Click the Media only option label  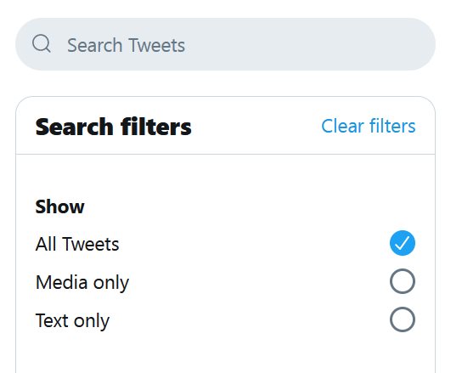point(82,282)
